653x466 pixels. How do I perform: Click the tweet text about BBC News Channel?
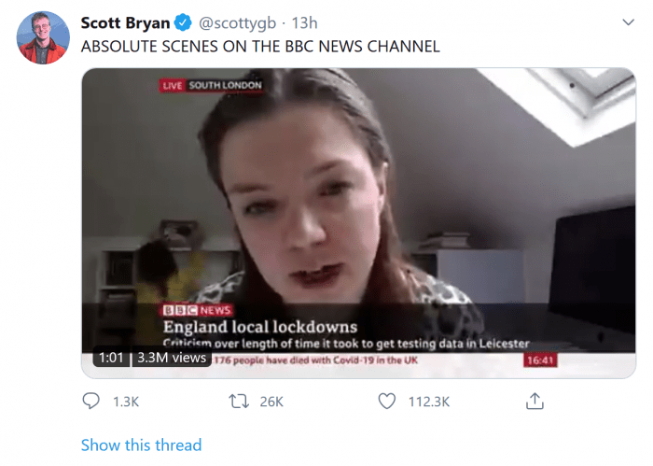pos(260,47)
